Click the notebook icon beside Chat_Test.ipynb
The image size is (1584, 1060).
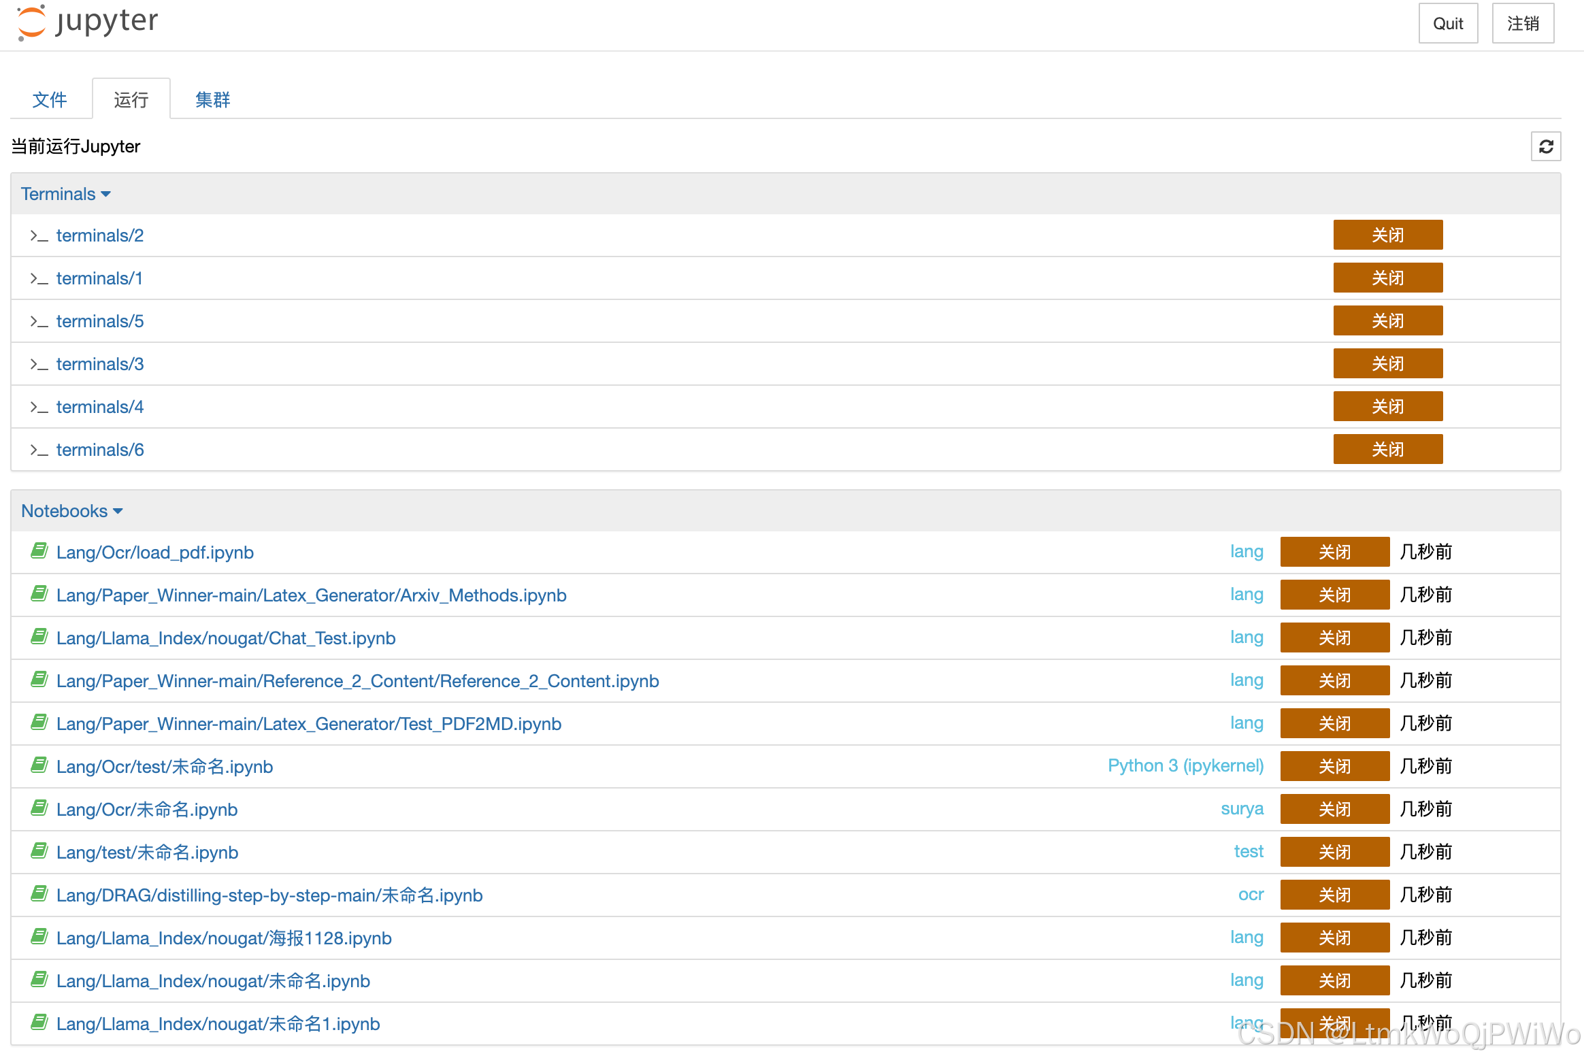(x=39, y=637)
